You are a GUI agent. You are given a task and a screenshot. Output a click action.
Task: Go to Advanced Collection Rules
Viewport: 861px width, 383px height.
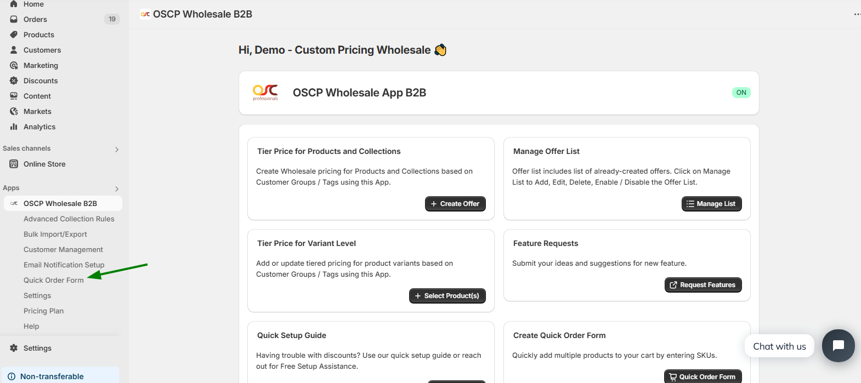pos(69,219)
